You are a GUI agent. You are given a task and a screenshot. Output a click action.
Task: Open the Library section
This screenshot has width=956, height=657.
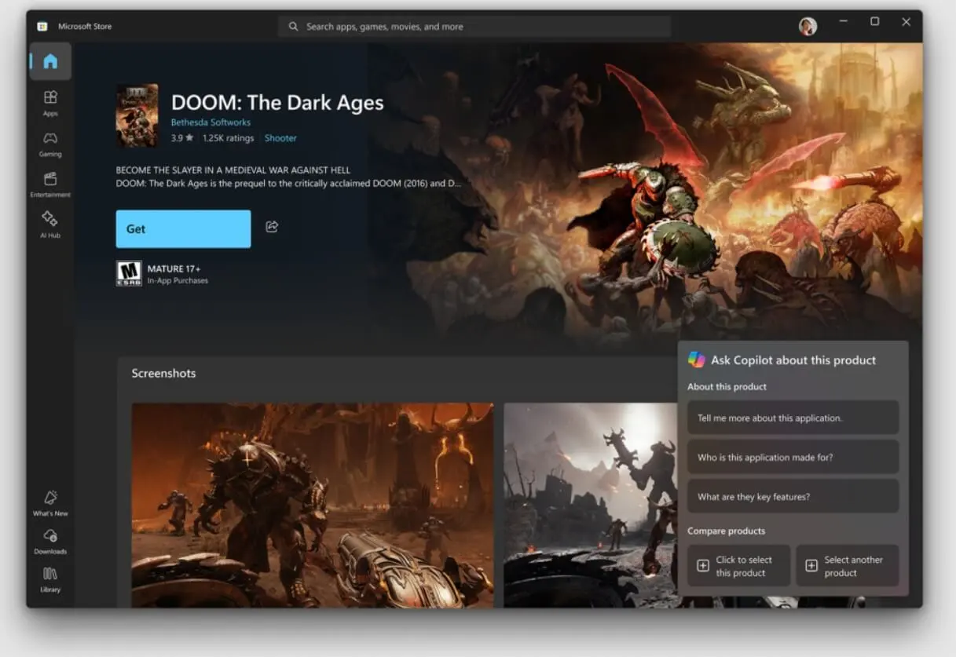point(50,579)
